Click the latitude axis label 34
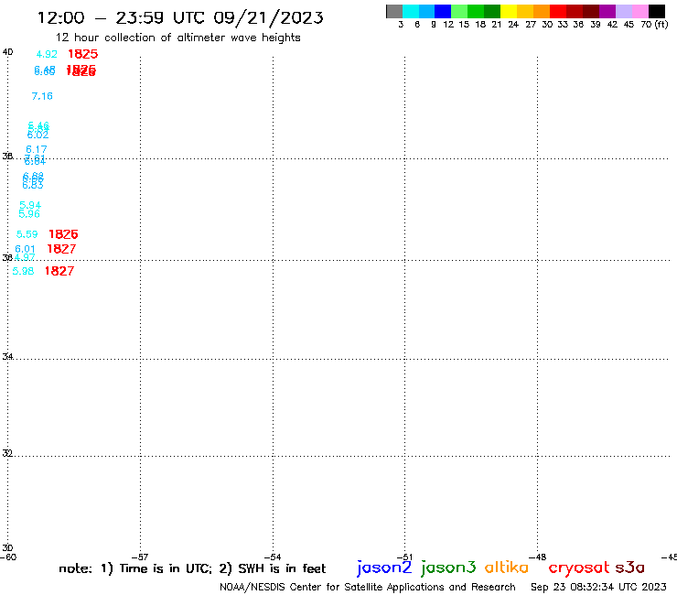The image size is (677, 595). point(7,357)
